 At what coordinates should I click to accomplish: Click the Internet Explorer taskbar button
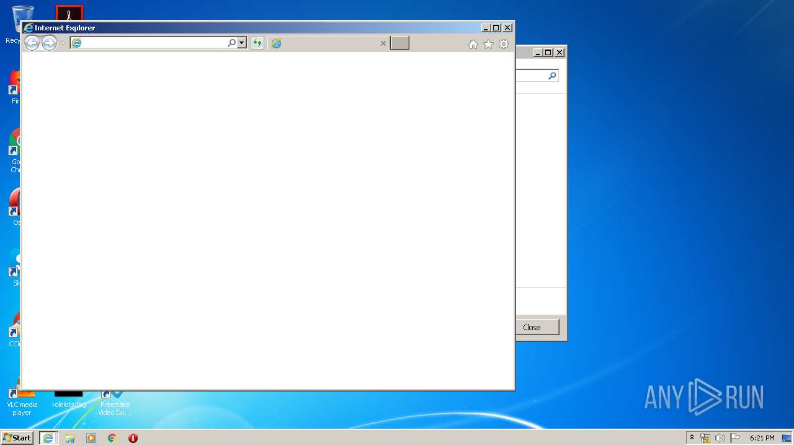(x=48, y=438)
